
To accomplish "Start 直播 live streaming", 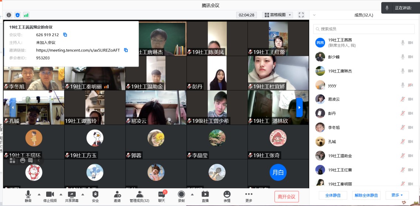I will click(x=205, y=196).
